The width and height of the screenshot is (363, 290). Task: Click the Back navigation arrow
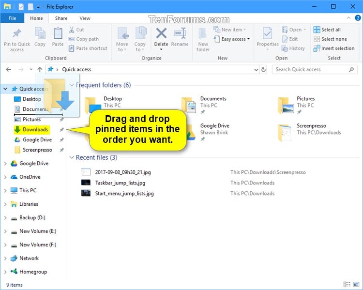[x=9, y=70]
